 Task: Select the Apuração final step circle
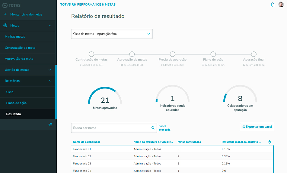254,54
